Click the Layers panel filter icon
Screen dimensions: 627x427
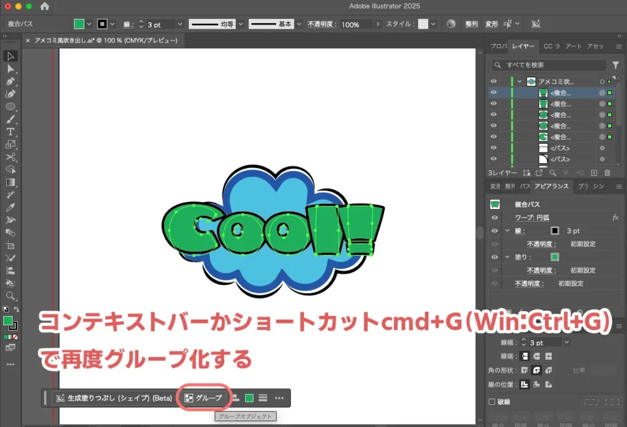tap(615, 65)
